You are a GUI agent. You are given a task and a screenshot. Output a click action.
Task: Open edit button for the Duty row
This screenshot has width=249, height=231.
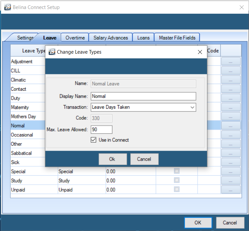(x=231, y=98)
